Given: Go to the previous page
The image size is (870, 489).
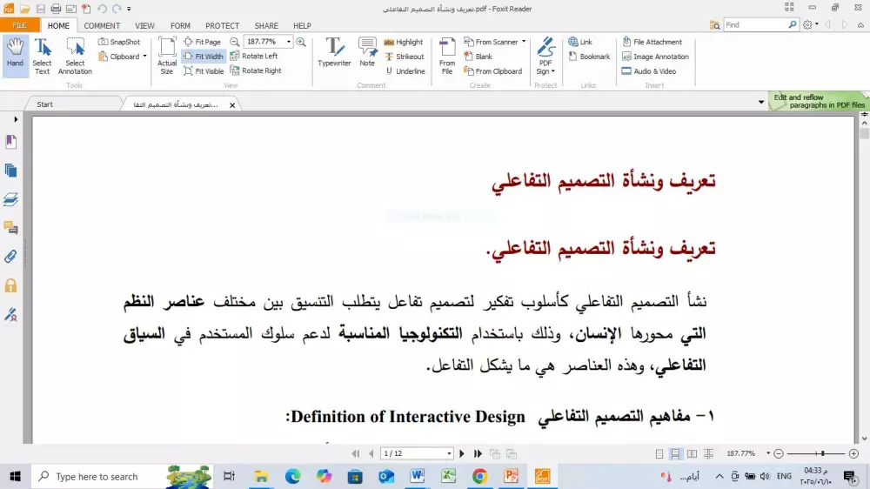Looking at the screenshot, I should point(371,453).
